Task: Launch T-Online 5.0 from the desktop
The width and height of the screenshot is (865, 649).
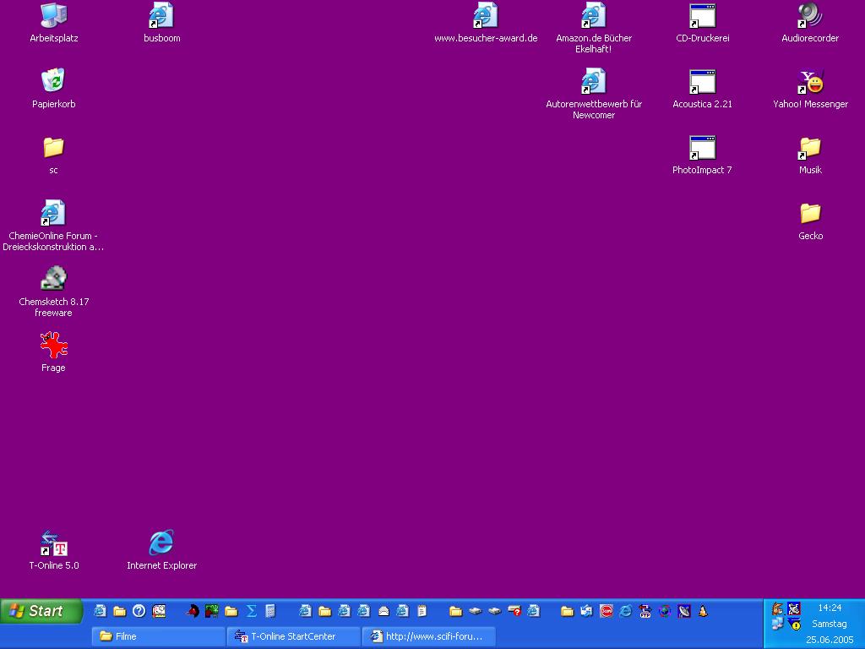Action: (53, 543)
